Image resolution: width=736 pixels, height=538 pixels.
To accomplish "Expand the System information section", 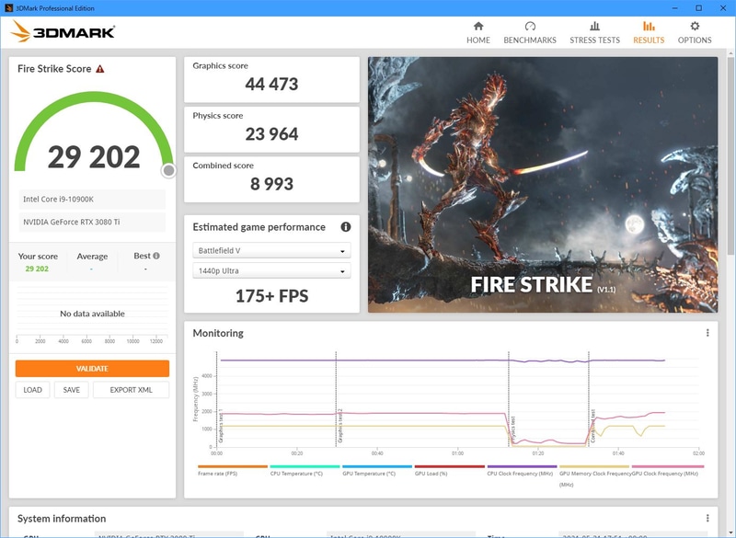I will click(60, 515).
